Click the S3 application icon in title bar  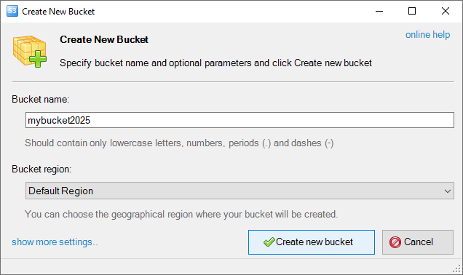[12, 11]
